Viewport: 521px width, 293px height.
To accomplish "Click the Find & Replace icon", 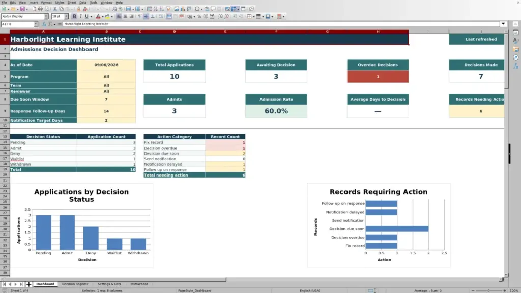I will [114, 9].
